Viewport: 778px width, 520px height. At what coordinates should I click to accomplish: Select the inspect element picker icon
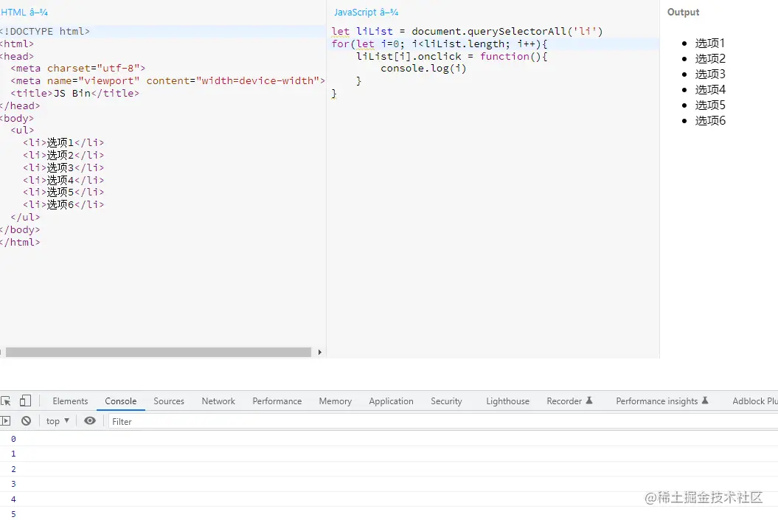pyautogui.click(x=5, y=401)
